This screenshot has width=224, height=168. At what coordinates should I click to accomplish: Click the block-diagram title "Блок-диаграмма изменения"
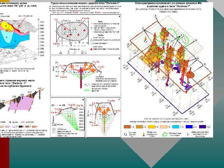pyautogui.click(x=169, y=3)
